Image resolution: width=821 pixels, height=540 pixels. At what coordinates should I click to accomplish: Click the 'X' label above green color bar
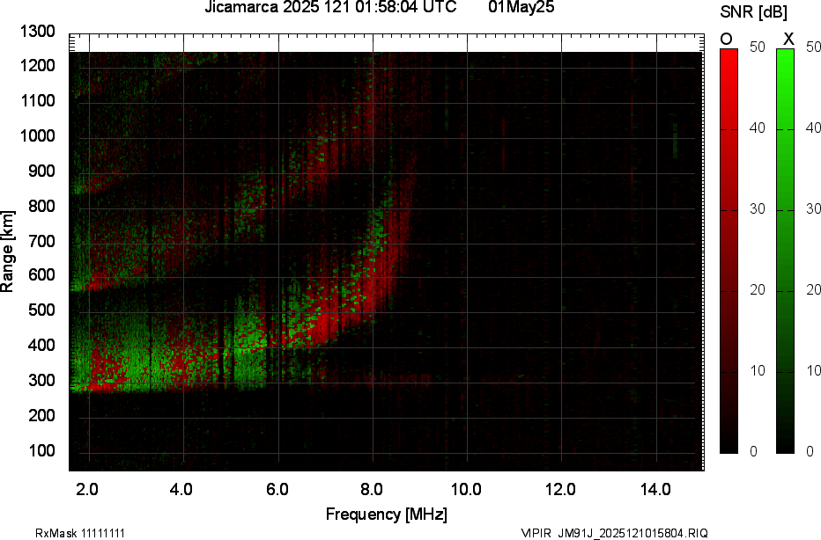788,40
